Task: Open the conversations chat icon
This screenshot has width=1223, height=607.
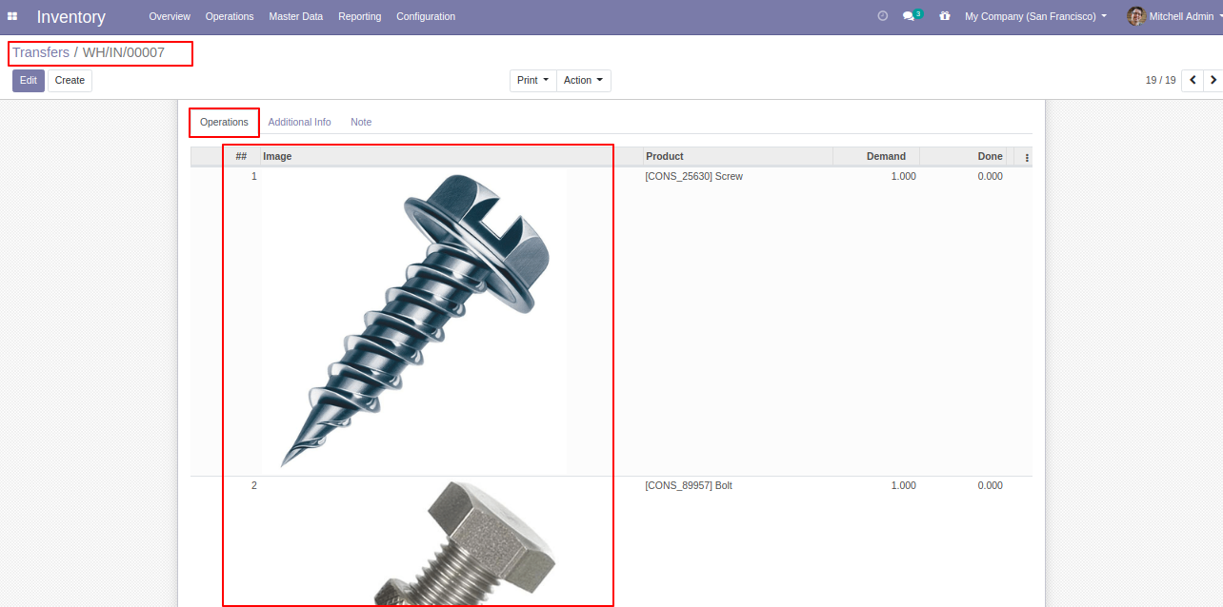Action: (x=912, y=16)
